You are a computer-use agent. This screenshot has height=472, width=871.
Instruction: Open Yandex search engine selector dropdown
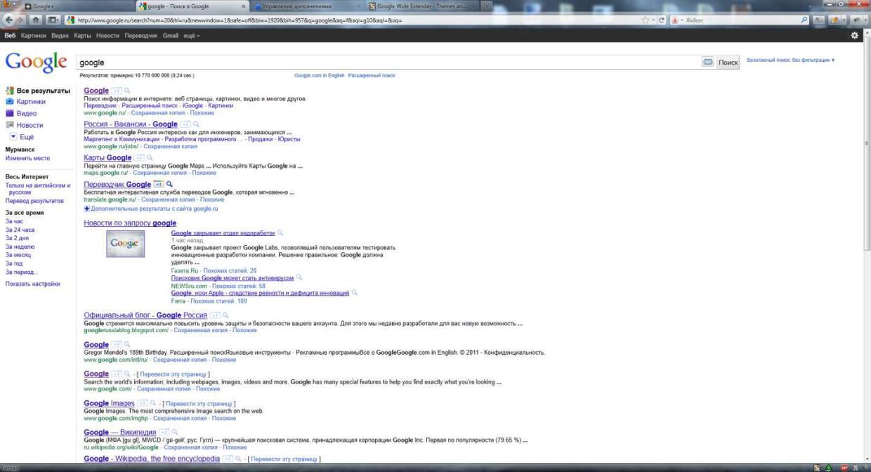coord(676,20)
